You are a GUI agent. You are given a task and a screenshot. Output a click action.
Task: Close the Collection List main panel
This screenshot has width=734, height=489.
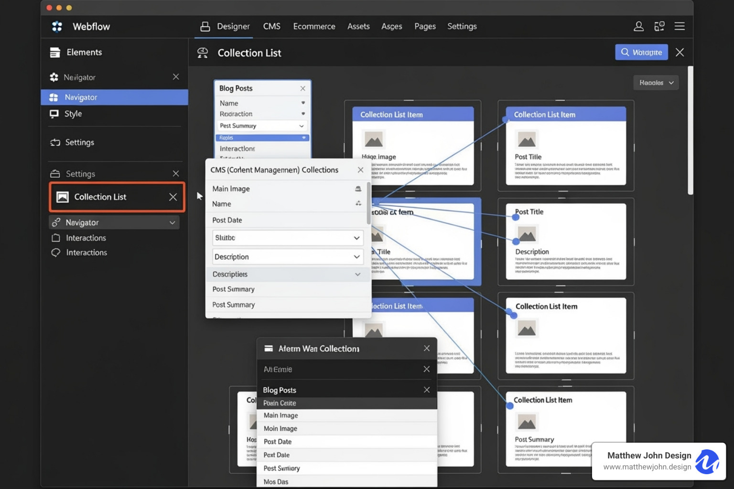pos(680,52)
